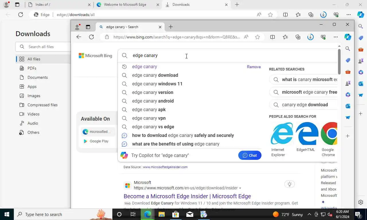367x220 pixels.
Task: Select the Downloads tab in back window
Action: (x=196, y=5)
